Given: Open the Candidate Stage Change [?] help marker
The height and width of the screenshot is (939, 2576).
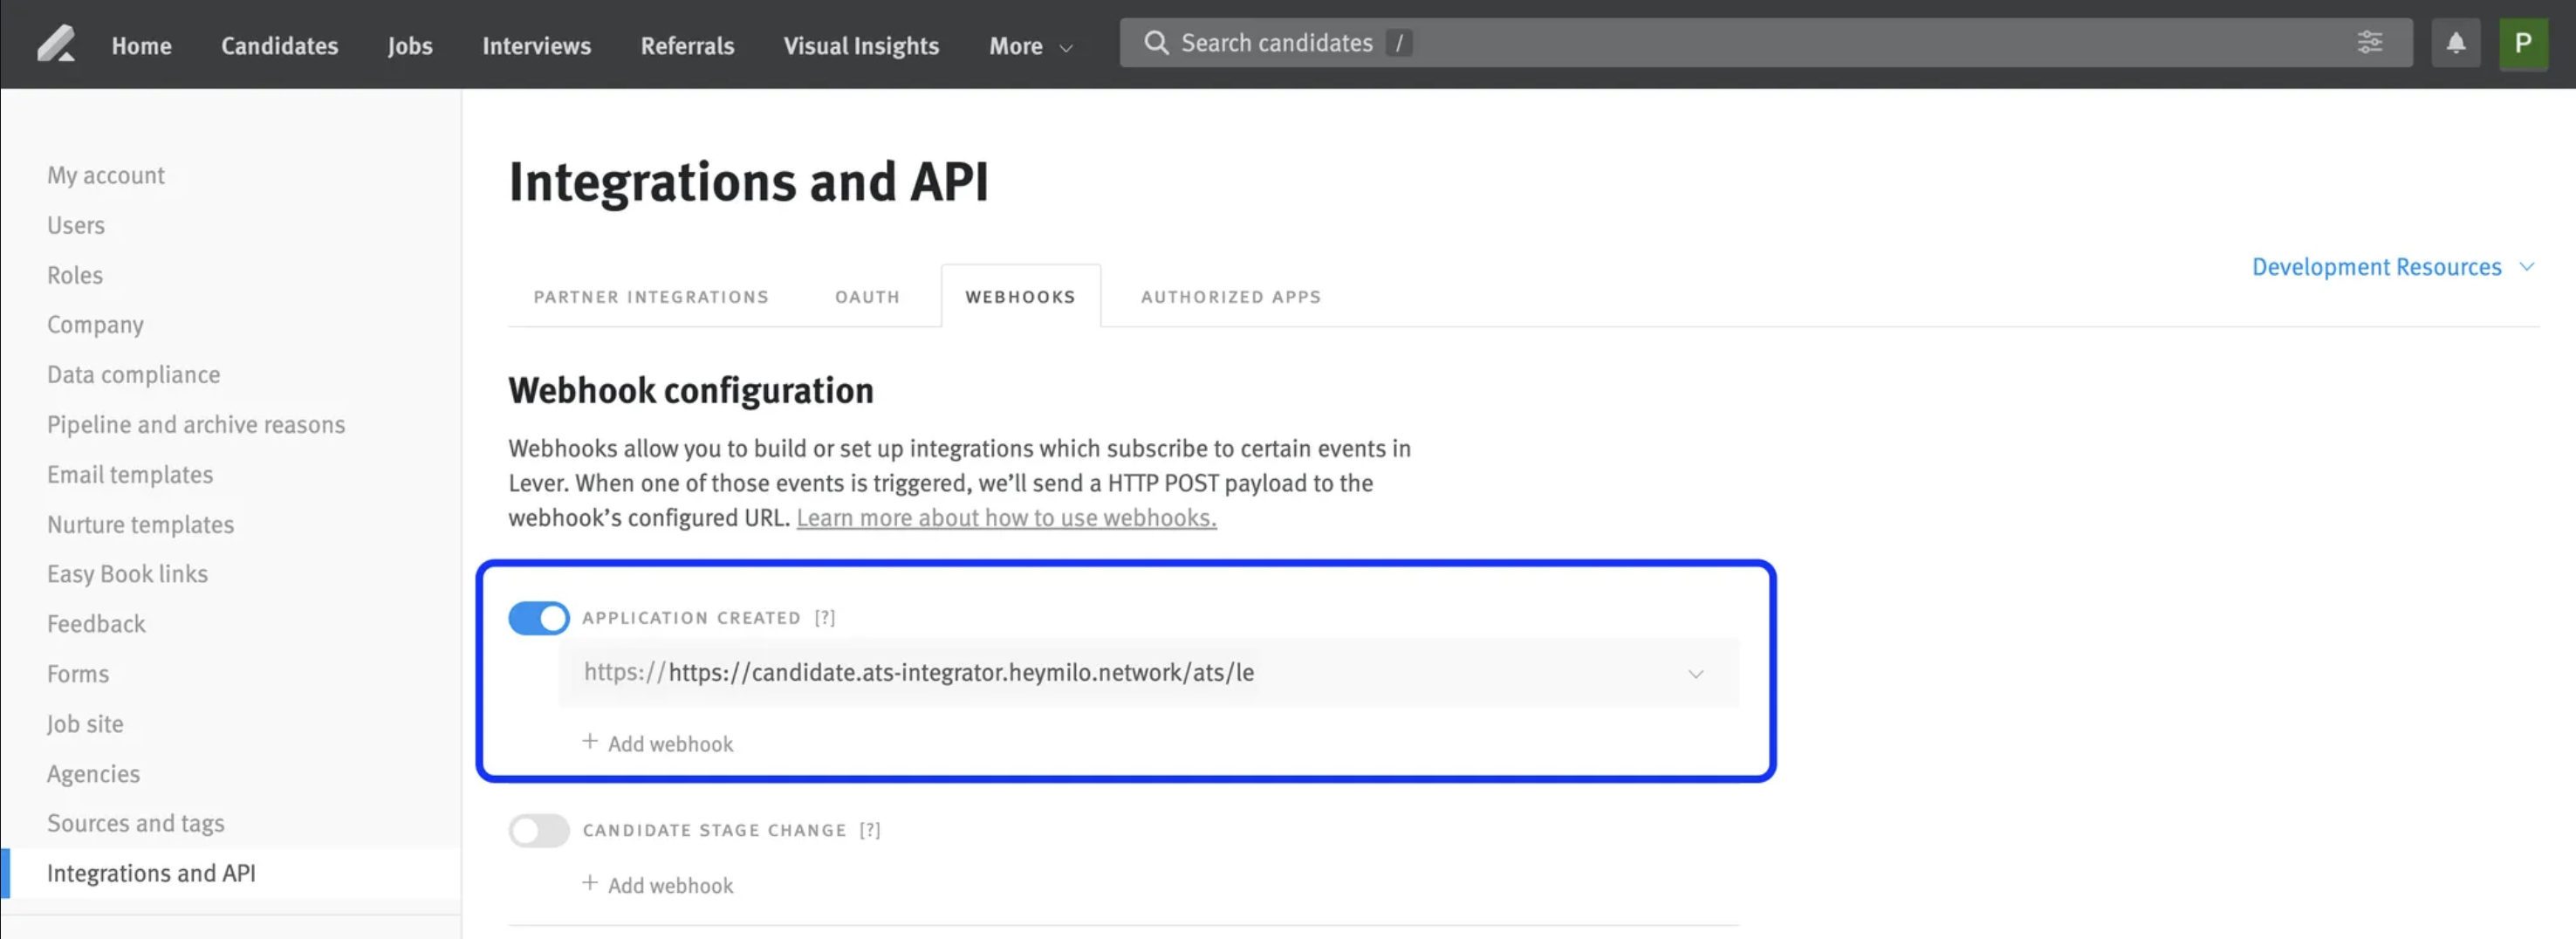Looking at the screenshot, I should pos(870,830).
